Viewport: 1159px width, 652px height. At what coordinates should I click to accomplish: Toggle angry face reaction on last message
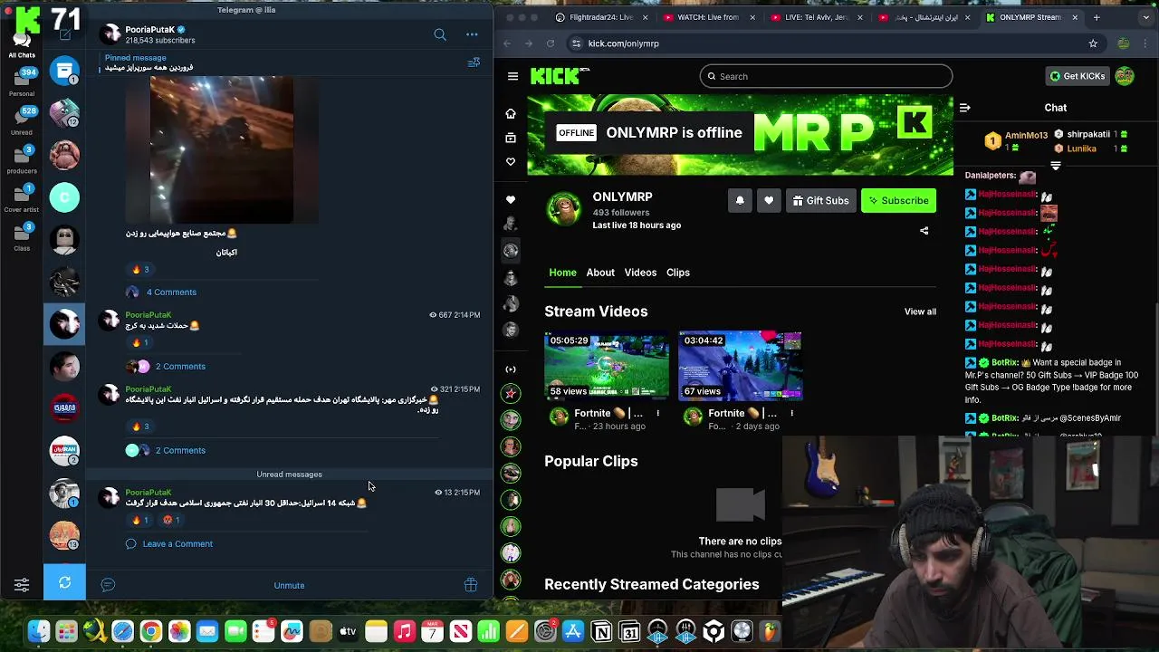pos(171,520)
